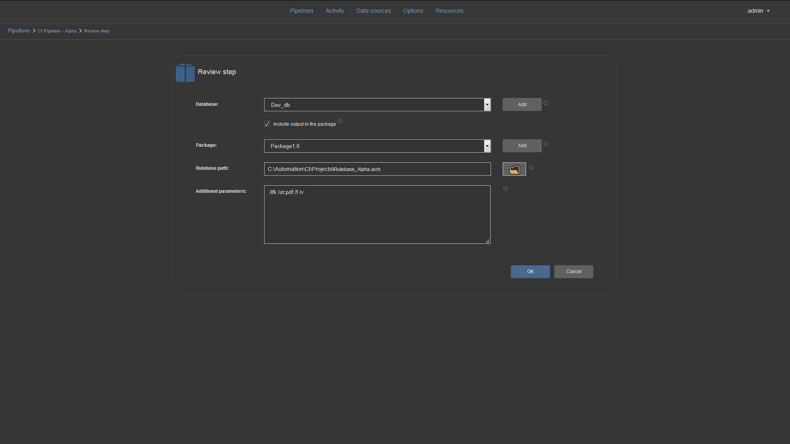Open Data sources in the navigation bar
This screenshot has height=444, width=790.
pos(373,11)
